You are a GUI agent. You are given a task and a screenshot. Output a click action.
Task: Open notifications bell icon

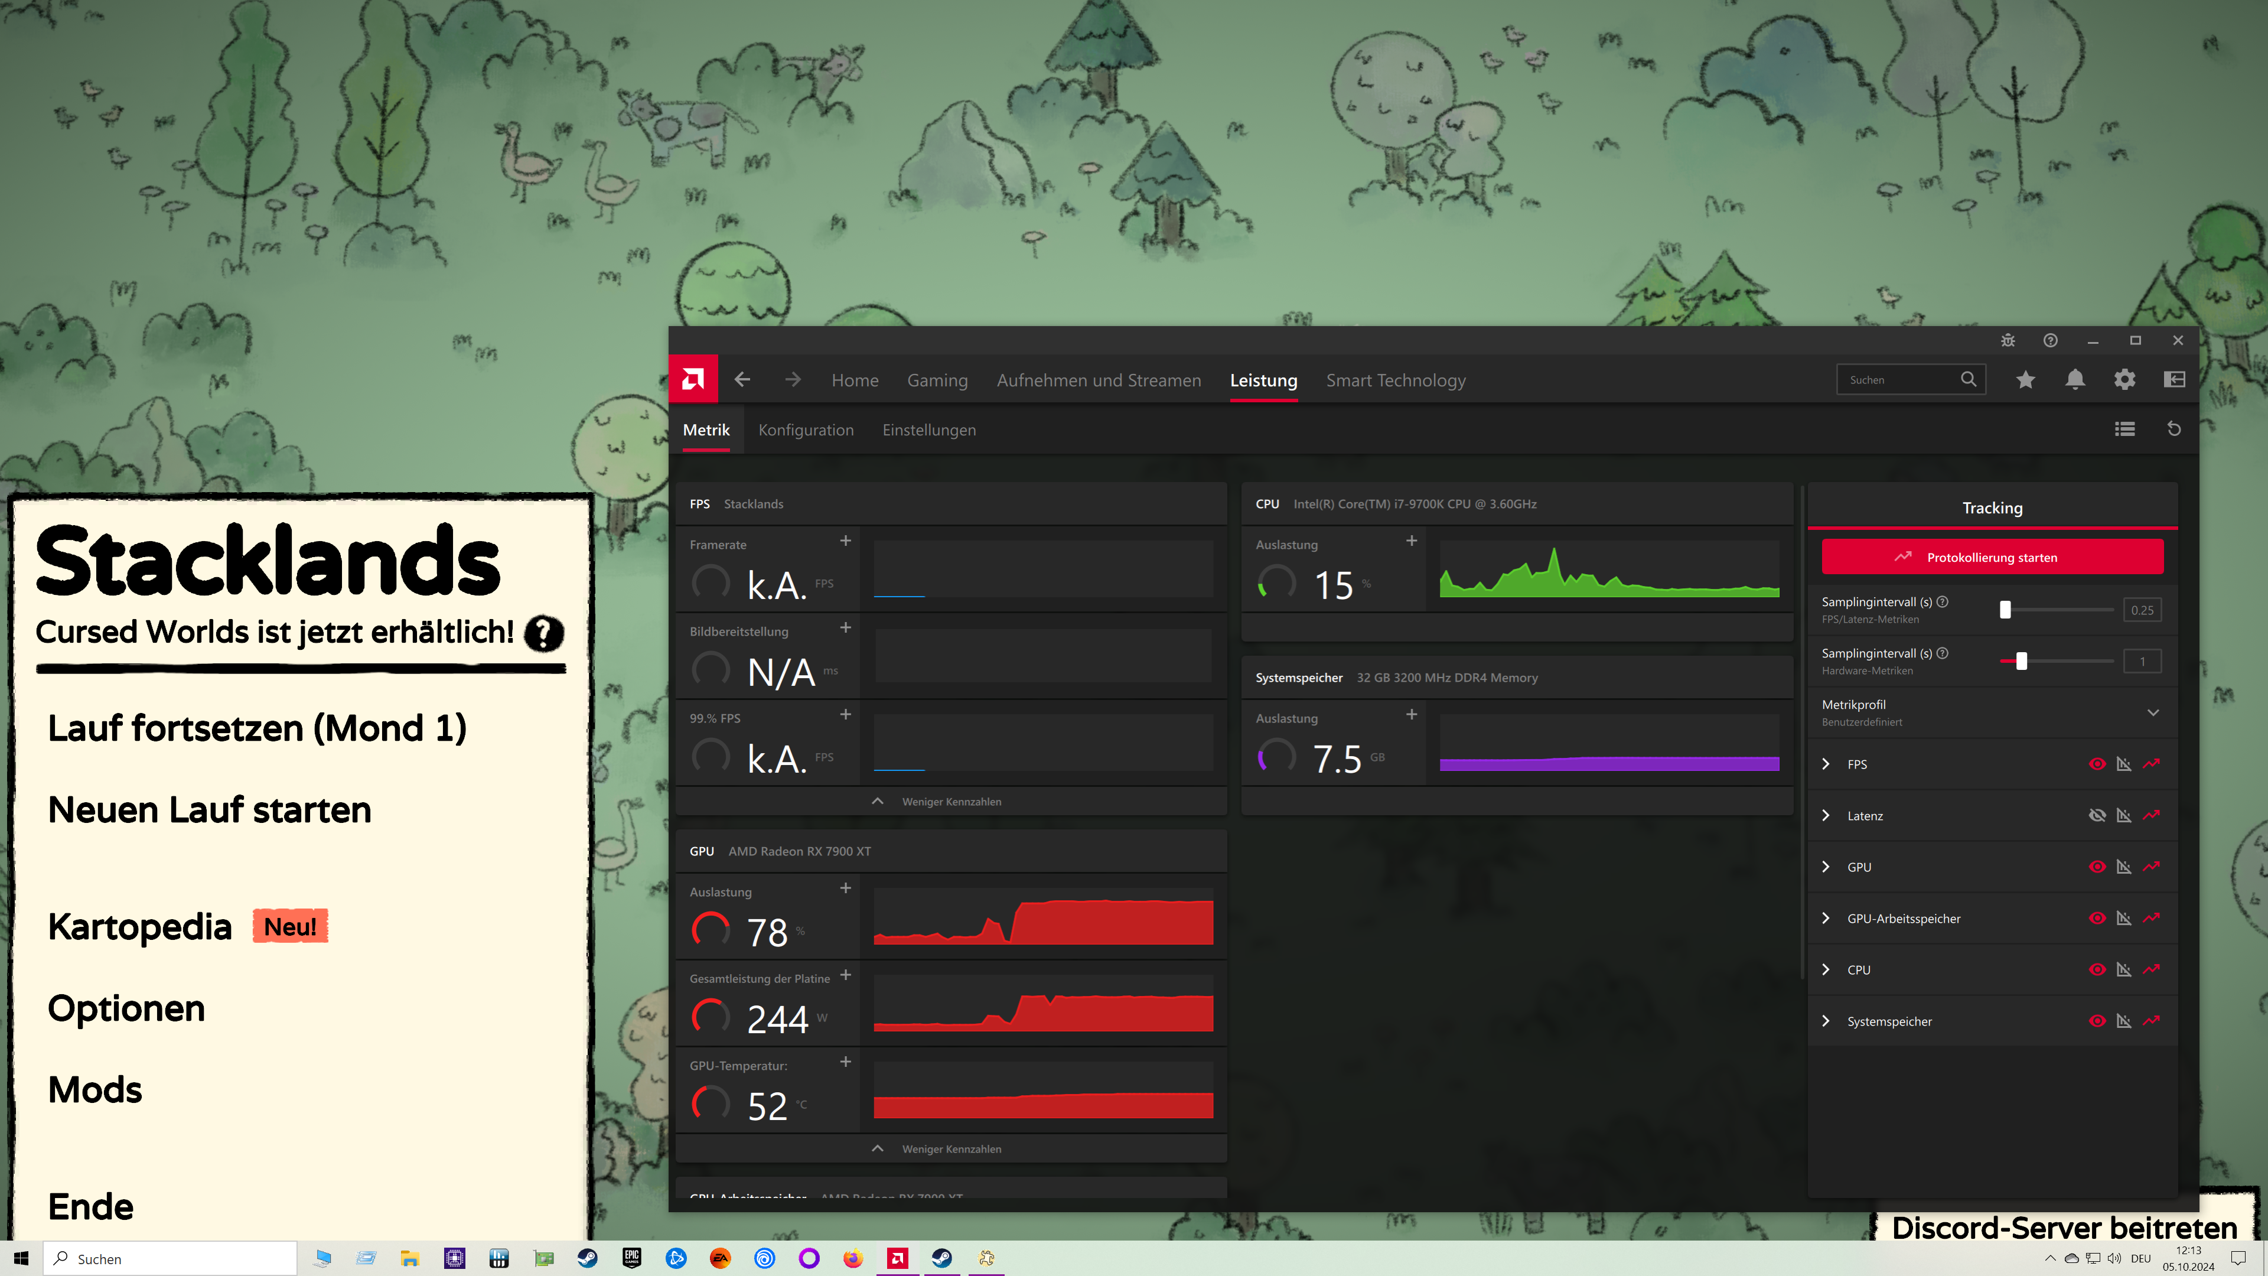point(2074,379)
